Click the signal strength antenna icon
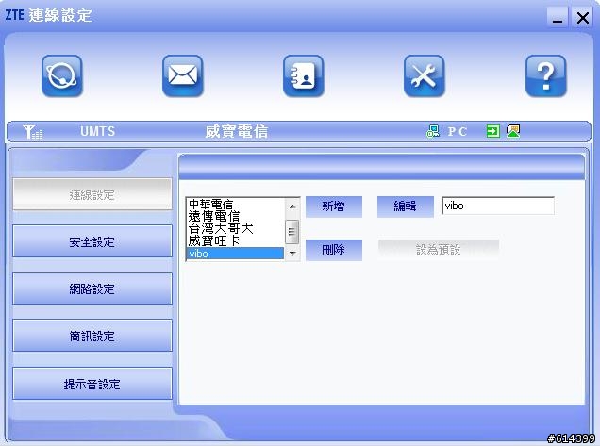The width and height of the screenshot is (600, 446). pyautogui.click(x=32, y=132)
